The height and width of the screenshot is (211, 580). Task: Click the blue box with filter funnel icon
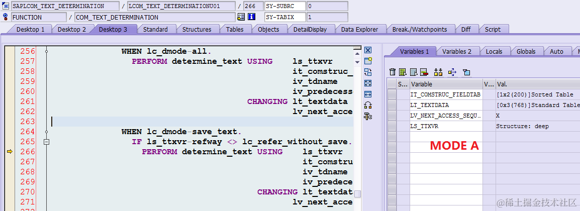pos(466,72)
